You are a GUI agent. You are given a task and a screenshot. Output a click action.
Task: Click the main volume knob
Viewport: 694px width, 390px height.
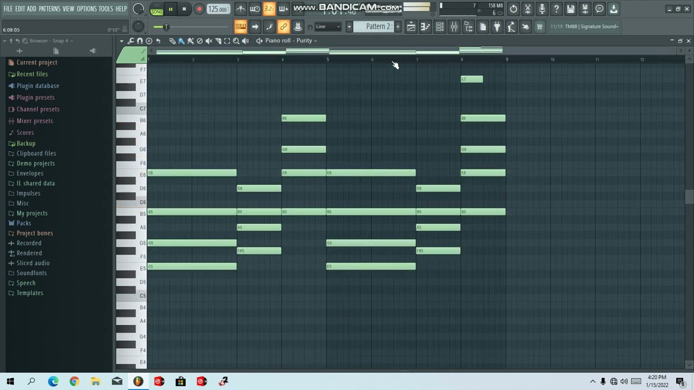pyautogui.click(x=138, y=9)
